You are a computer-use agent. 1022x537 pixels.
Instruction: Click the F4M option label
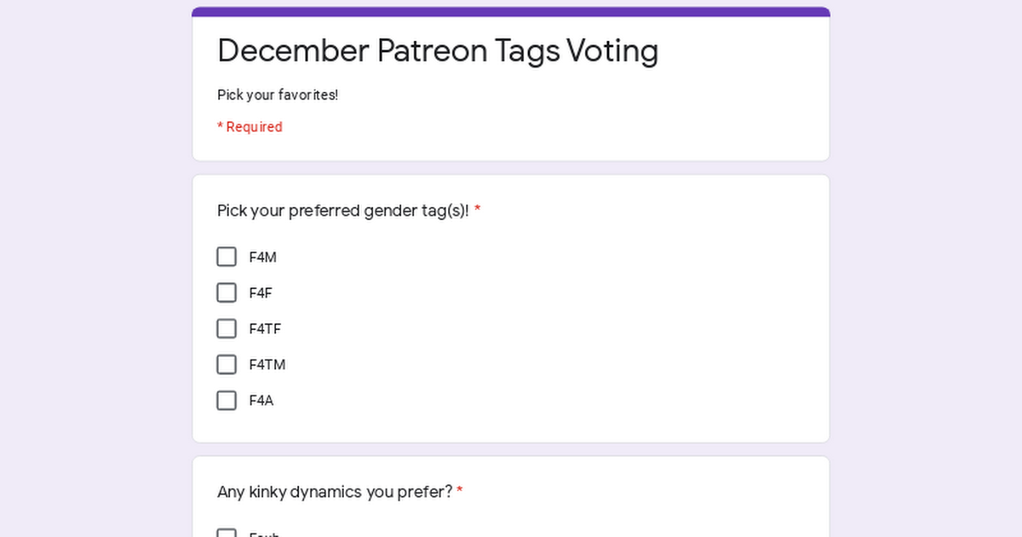263,257
